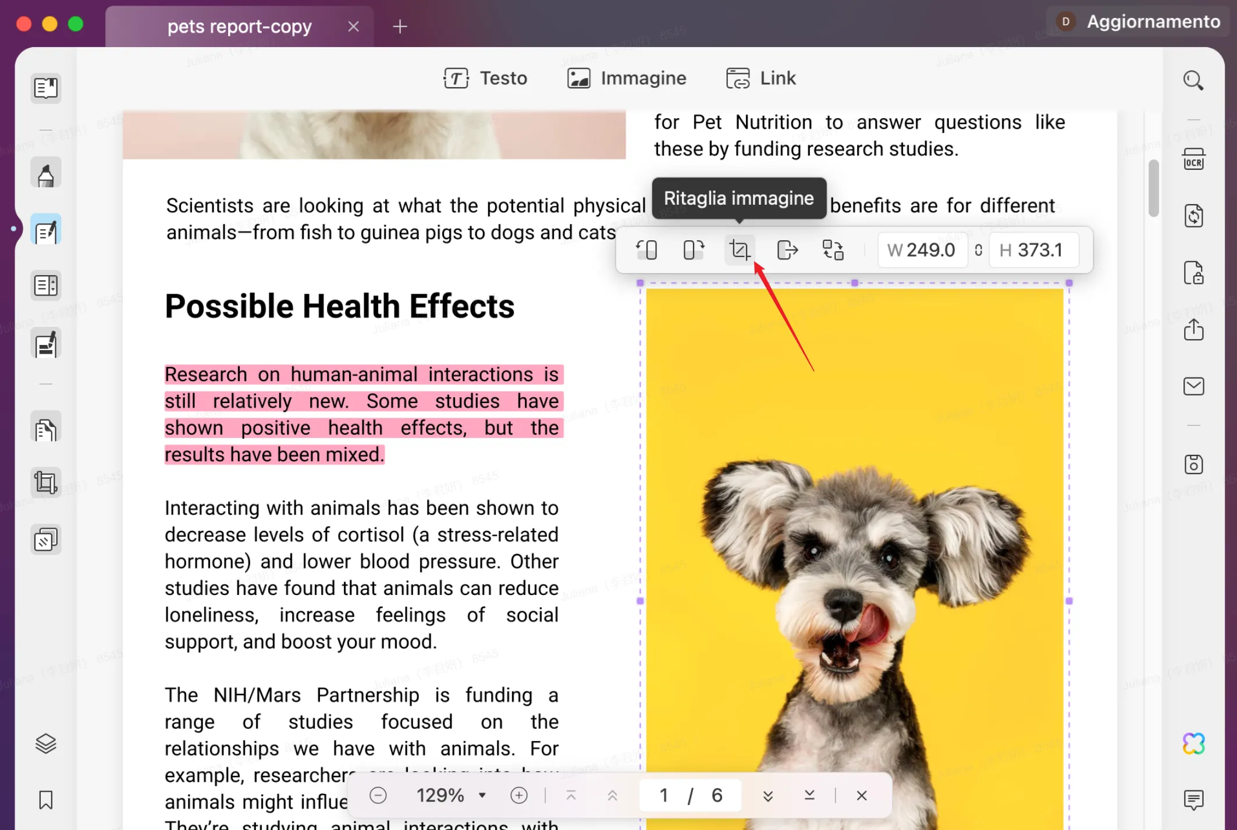
Task: Click the Ritaglia immagine crop icon
Action: (740, 250)
